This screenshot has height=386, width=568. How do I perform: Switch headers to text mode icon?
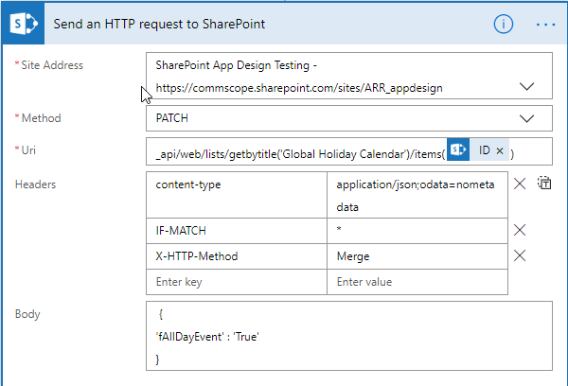coord(544,184)
